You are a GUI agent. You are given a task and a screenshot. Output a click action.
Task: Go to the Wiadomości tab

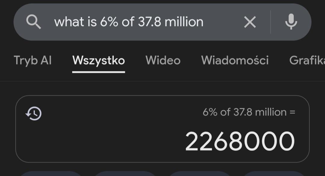pyautogui.click(x=235, y=60)
